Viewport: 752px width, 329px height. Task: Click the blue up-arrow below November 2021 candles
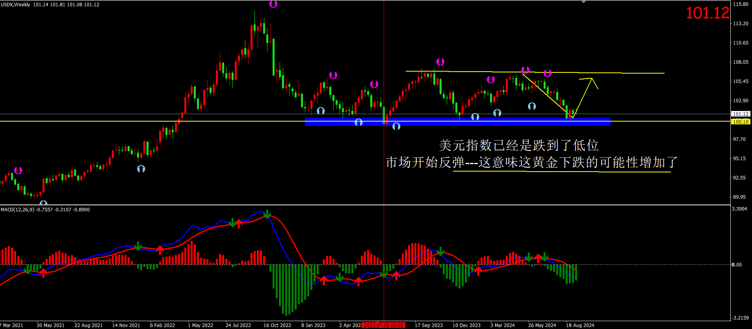(141, 169)
